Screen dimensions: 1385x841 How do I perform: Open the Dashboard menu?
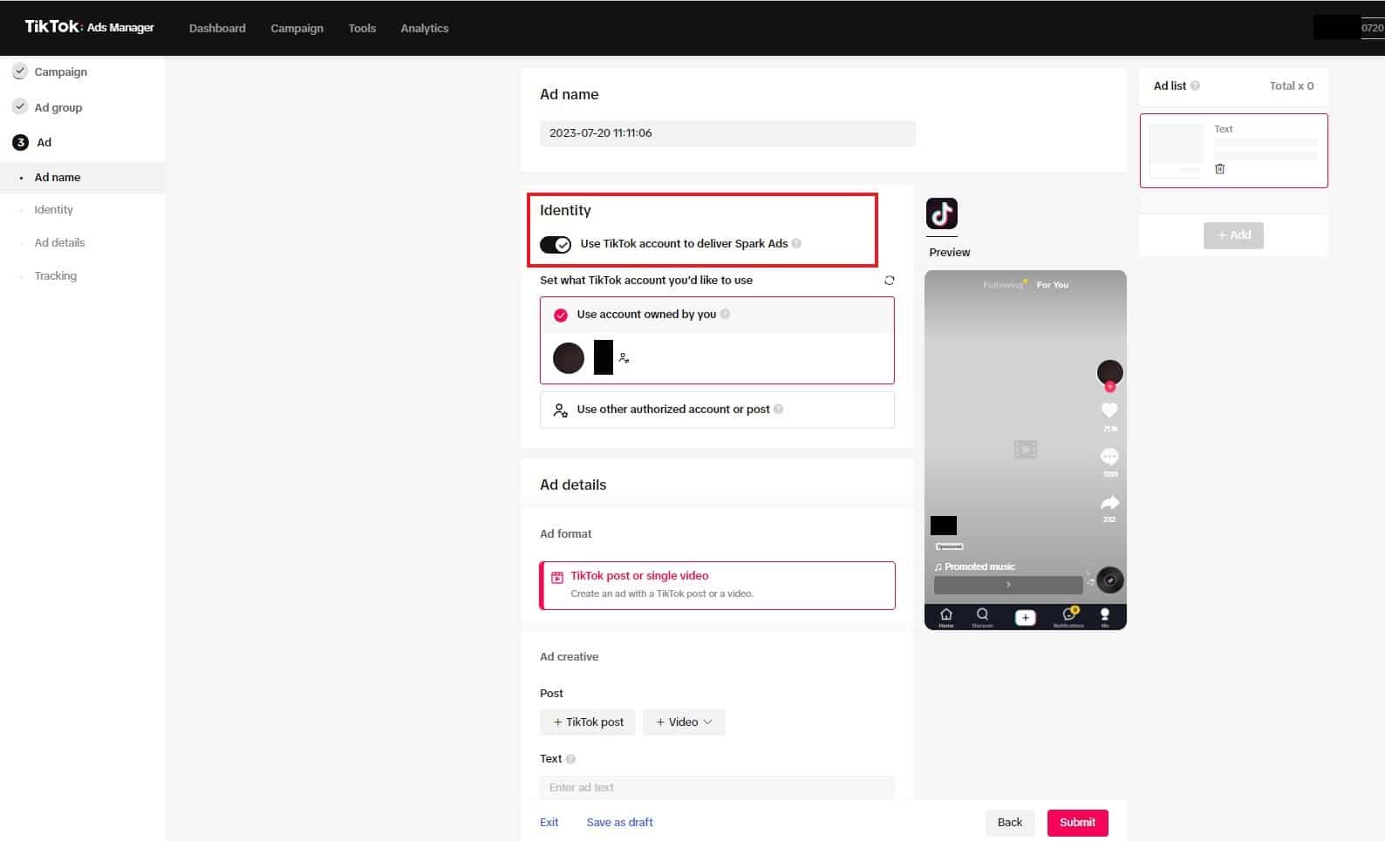pos(217,28)
